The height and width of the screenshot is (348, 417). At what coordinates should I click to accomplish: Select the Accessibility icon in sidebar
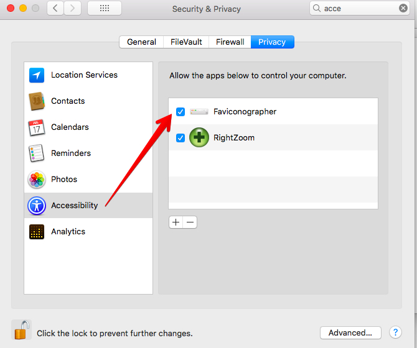click(37, 206)
